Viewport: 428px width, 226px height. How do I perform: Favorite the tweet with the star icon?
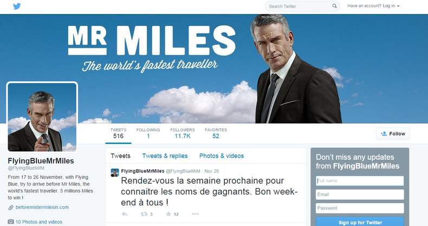click(x=168, y=214)
